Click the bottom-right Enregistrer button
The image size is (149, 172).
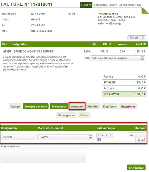[136, 168]
